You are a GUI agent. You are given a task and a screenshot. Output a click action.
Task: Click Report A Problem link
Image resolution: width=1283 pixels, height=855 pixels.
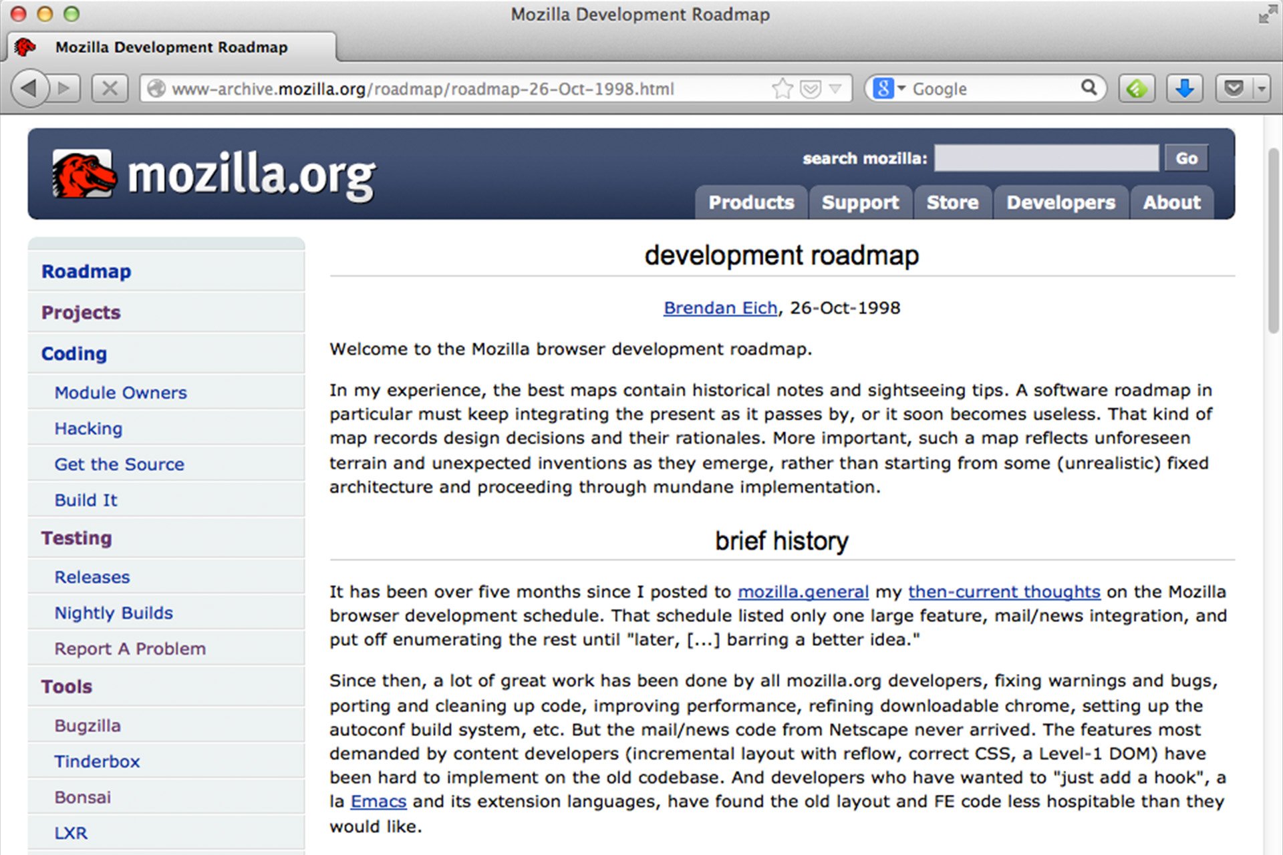pyautogui.click(x=130, y=649)
